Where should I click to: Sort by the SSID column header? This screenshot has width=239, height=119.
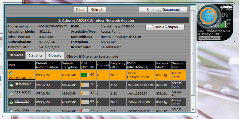pyautogui.click(x=22, y=65)
